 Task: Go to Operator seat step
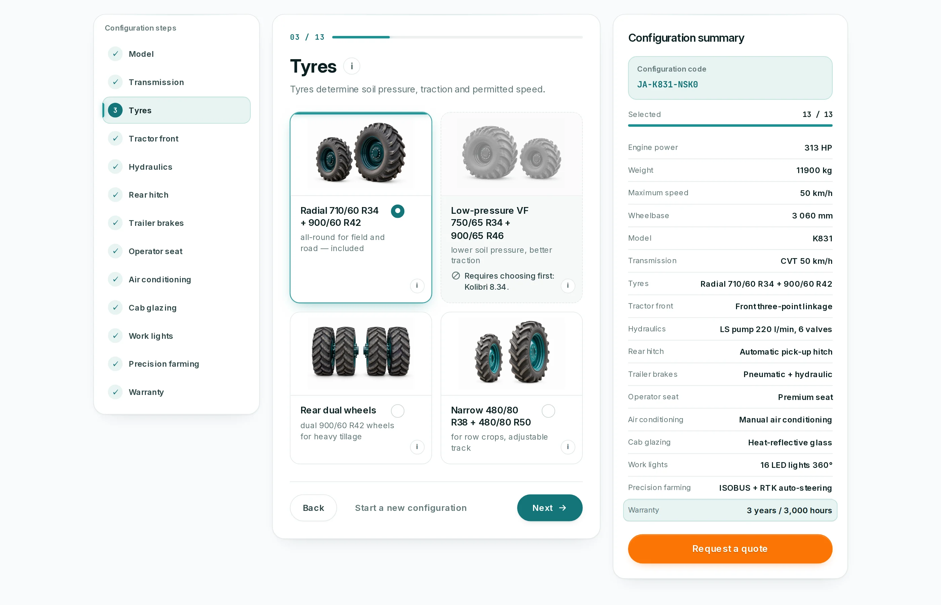[x=176, y=251]
